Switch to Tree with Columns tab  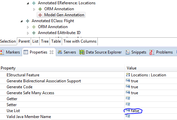[x=80, y=41]
